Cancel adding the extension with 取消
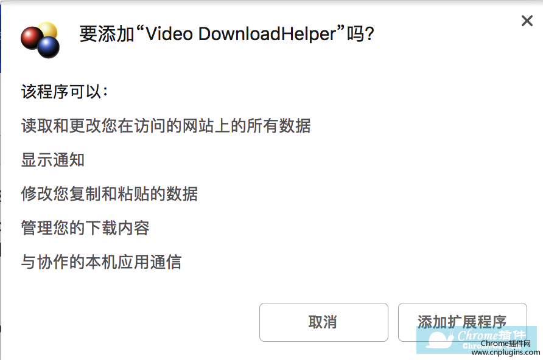543x360 pixels. [x=323, y=322]
